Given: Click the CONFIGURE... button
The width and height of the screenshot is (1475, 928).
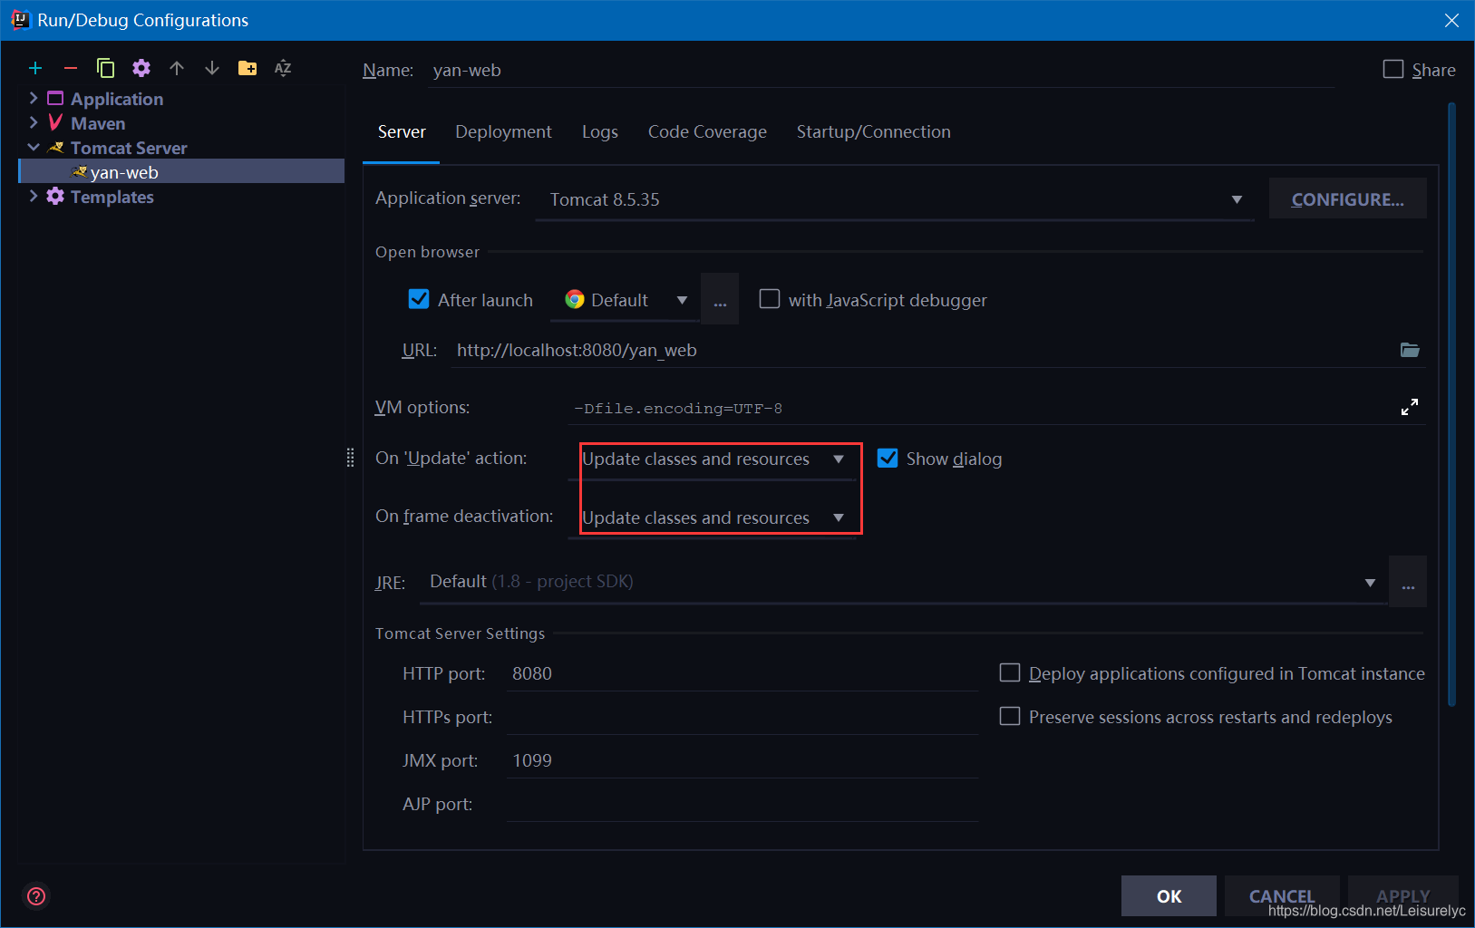Looking at the screenshot, I should [1347, 198].
